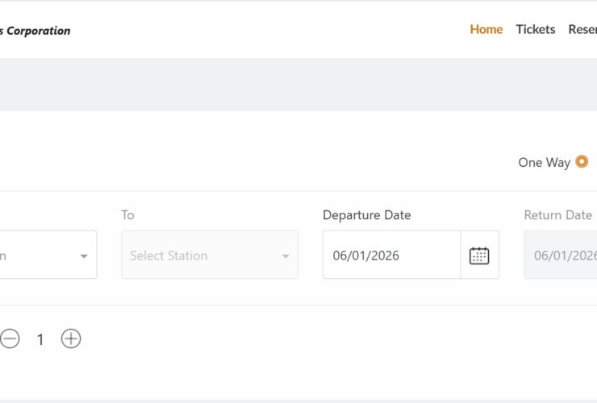Open the partially visible Reser… nav item
Image resolution: width=597 pixels, height=403 pixels.
click(582, 29)
